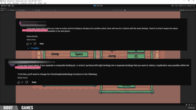Toggle the mute audio icon
Screen dimensions: 196x110
click(181, 10)
